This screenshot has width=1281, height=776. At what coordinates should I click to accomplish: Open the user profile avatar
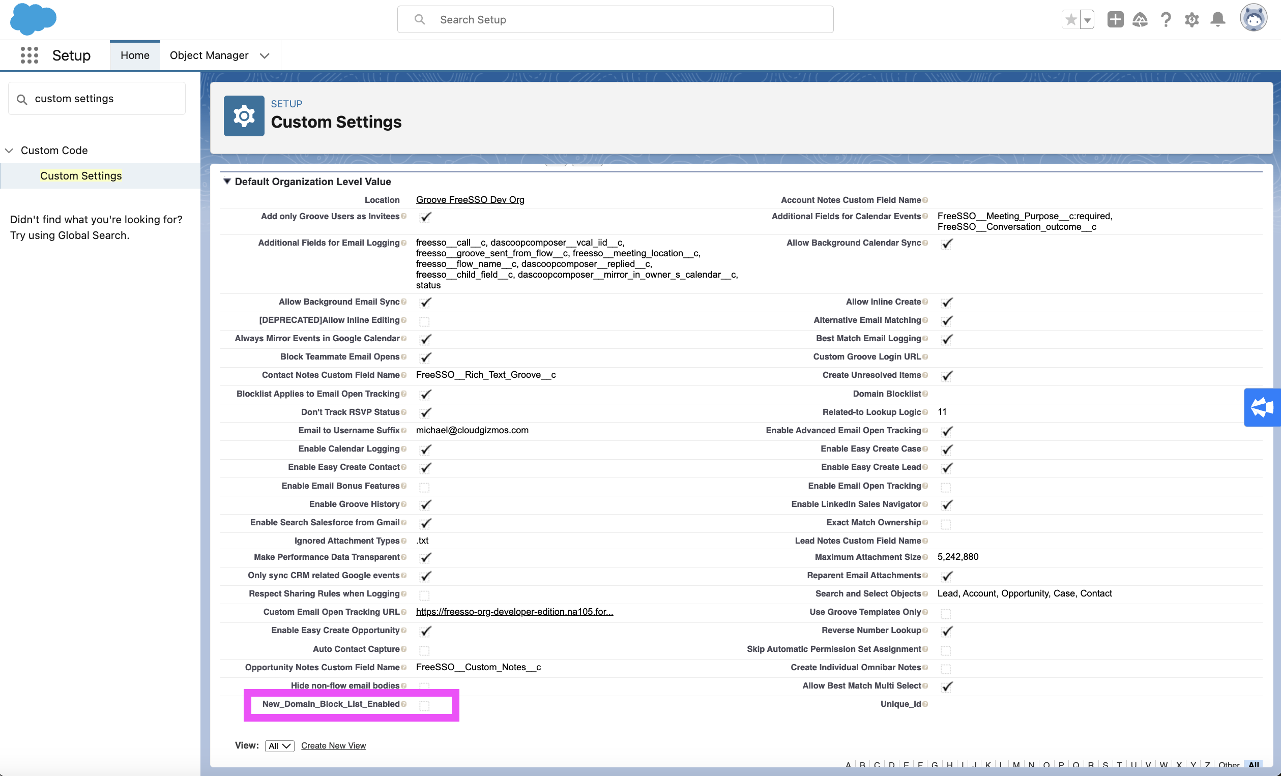coord(1254,19)
